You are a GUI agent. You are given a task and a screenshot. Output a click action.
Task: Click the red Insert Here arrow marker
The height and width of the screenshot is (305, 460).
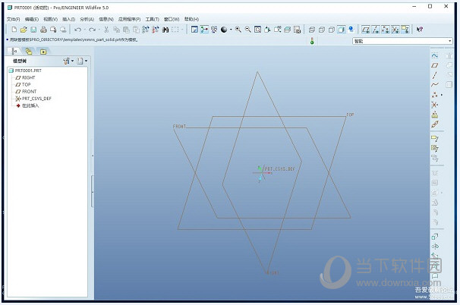pyautogui.click(x=18, y=105)
